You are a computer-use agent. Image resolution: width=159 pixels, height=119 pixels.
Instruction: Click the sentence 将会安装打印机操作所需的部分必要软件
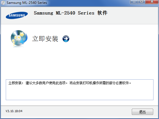pyautogui.click(x=99, y=83)
